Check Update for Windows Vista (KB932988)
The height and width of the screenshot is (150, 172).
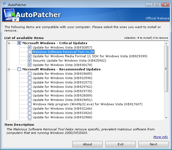coord(29,117)
